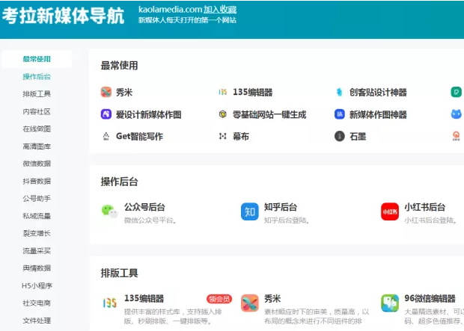Click the Get智能写作 icon

pyautogui.click(x=106, y=136)
